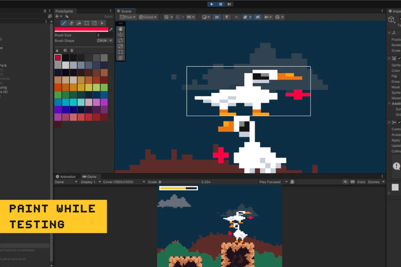Screen dimensions: 401x267
Task: Click the Stats button in Game view
Action: click(361, 182)
